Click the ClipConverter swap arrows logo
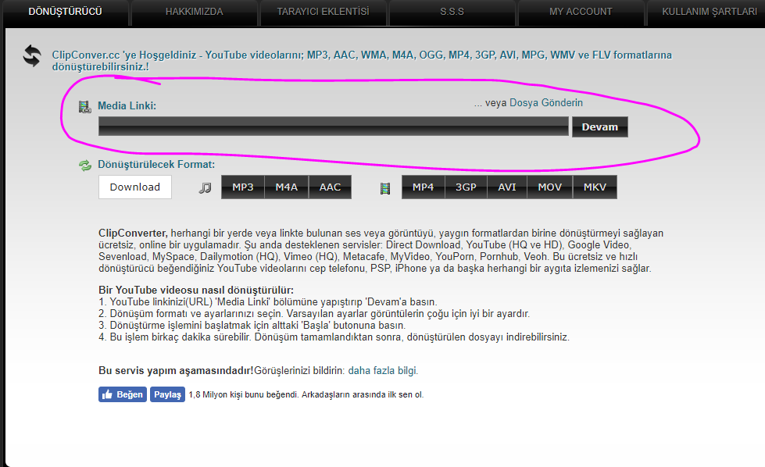 [x=32, y=55]
